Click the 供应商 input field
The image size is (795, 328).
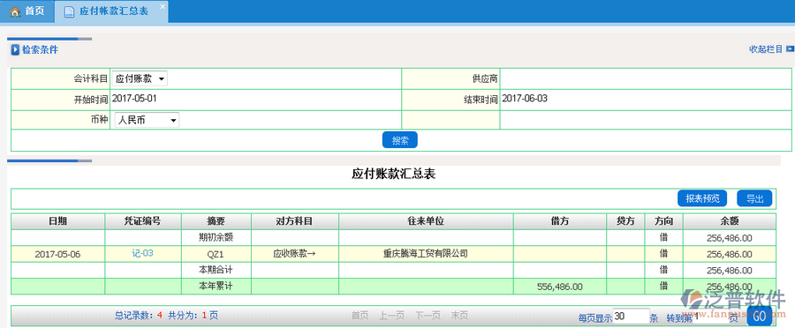tap(645, 78)
